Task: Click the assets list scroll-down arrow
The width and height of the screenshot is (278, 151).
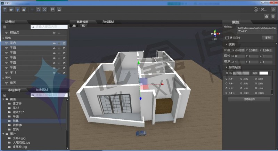Action: pyautogui.click(x=67, y=148)
